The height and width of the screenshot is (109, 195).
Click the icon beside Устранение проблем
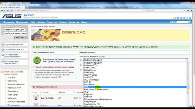coord(3,44)
